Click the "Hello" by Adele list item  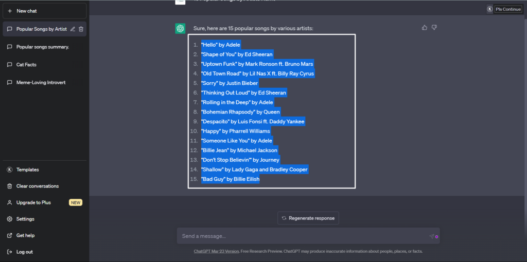(221, 45)
